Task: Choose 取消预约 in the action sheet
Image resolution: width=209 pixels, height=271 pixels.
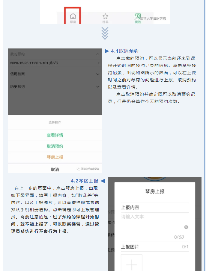Action: point(55,146)
